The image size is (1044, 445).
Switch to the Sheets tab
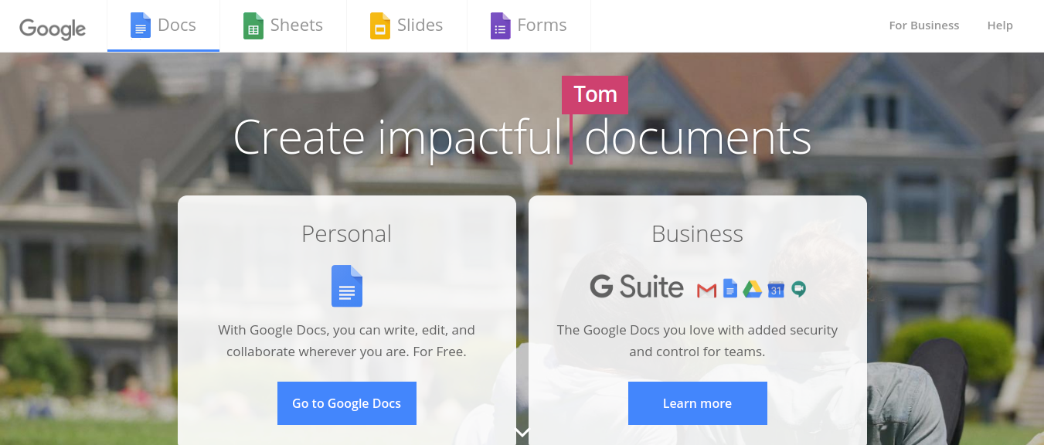point(296,25)
